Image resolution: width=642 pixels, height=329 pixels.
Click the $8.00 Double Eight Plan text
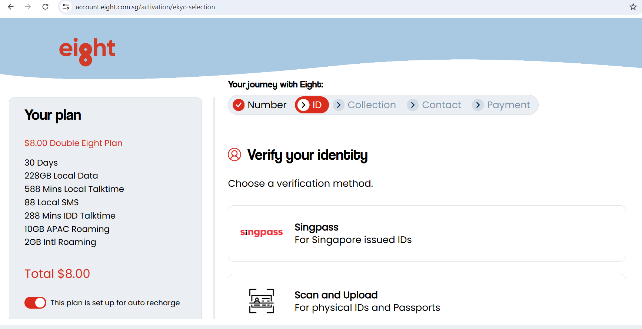coord(73,143)
